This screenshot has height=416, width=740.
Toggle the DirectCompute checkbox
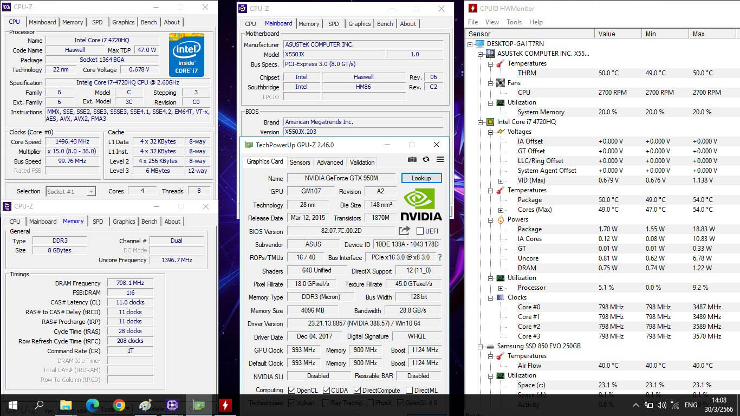(x=357, y=390)
